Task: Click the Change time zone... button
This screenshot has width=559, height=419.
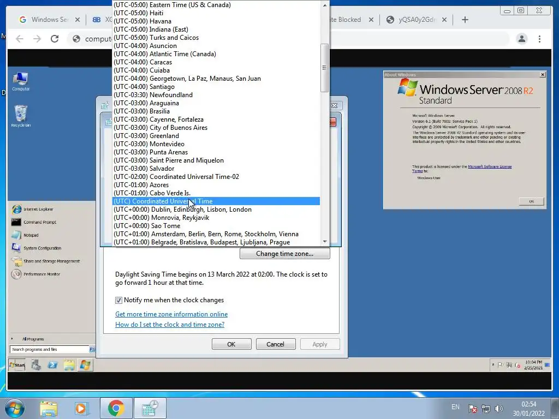Action: [285, 254]
